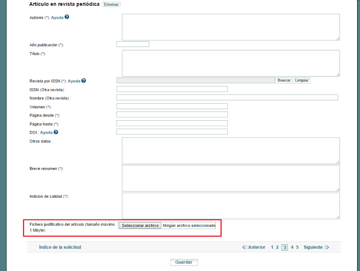Click the double-arrow icon after Siguiente
The width and height of the screenshot is (360, 271).
tap(327, 247)
